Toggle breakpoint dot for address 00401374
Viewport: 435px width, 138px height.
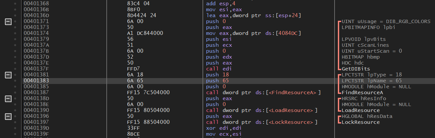[x=15, y=33]
